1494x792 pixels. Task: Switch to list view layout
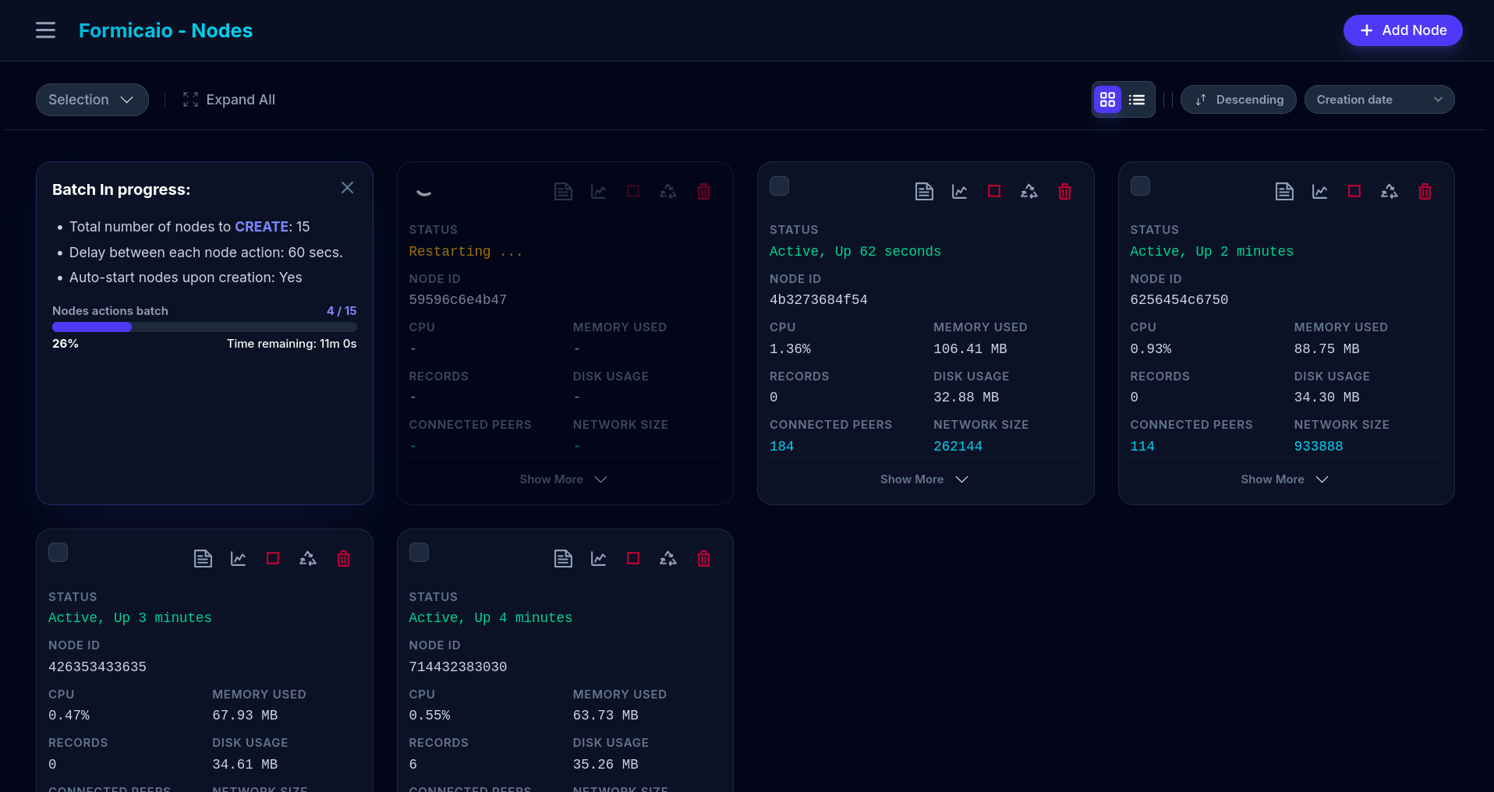click(x=1137, y=100)
